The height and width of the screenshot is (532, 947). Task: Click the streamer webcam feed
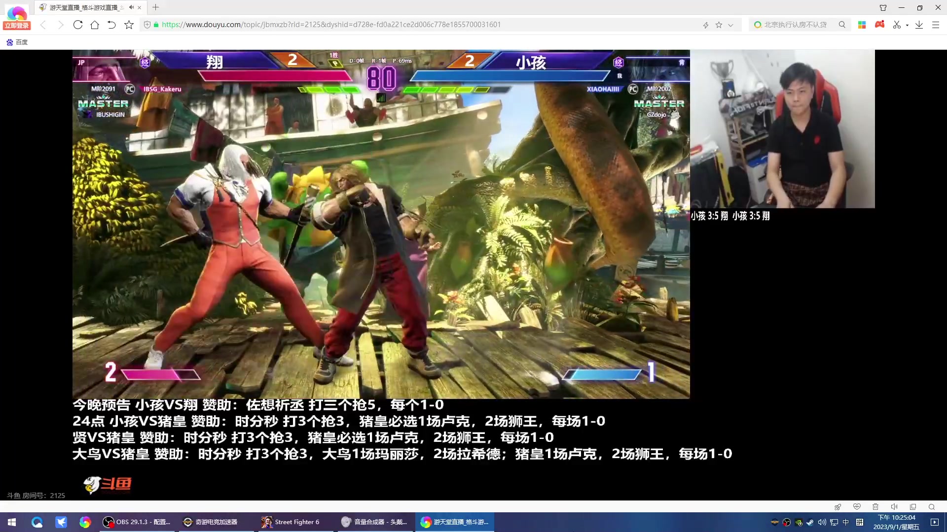[x=782, y=129]
